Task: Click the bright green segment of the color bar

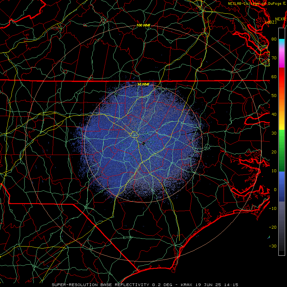Action: click(282, 137)
